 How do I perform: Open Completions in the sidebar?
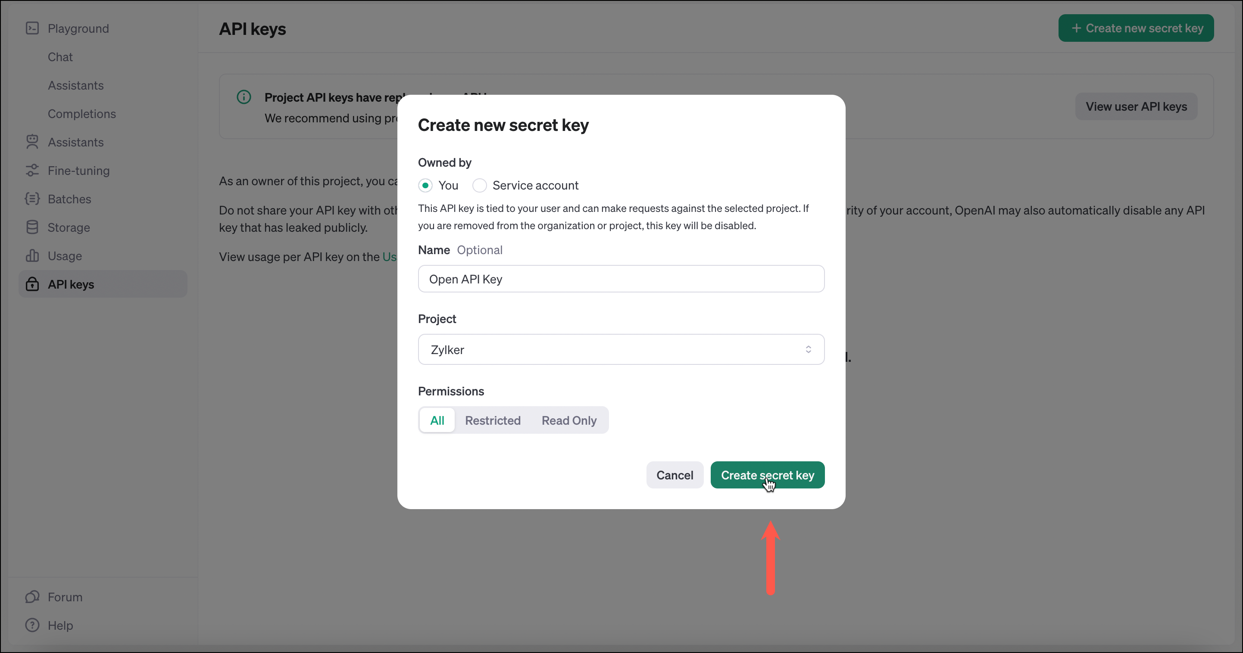click(x=81, y=114)
